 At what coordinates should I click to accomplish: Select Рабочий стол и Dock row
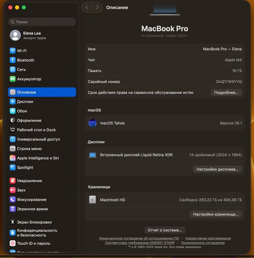[42, 130]
